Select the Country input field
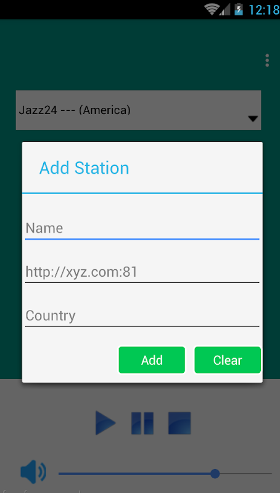The width and height of the screenshot is (280, 493). pyautogui.click(x=142, y=316)
